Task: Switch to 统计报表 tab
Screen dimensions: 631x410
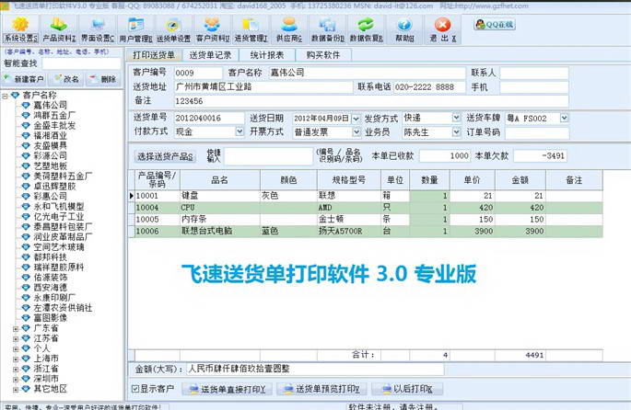Action: 267,55
